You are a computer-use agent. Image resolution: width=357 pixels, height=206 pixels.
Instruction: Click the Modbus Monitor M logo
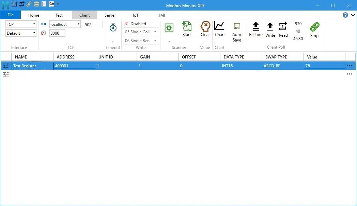click(5, 5)
